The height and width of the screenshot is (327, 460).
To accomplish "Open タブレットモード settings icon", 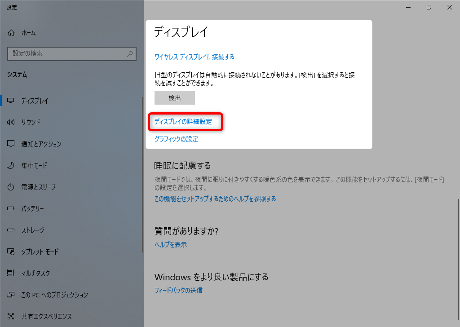I will point(10,252).
